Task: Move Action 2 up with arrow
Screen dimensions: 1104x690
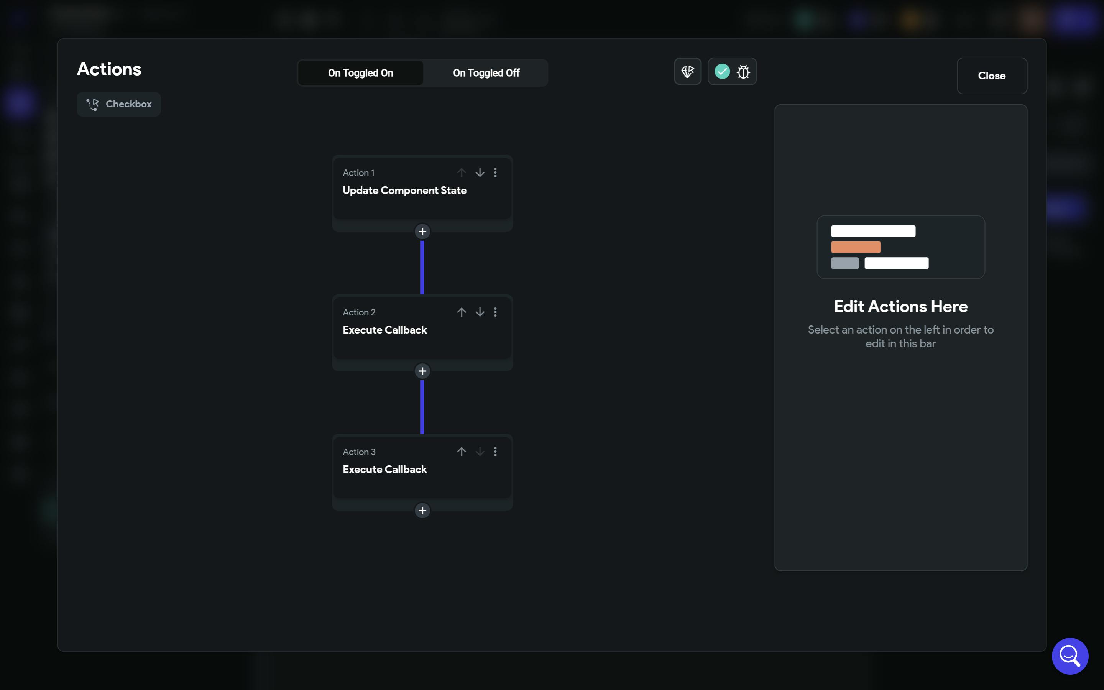Action: (x=461, y=312)
